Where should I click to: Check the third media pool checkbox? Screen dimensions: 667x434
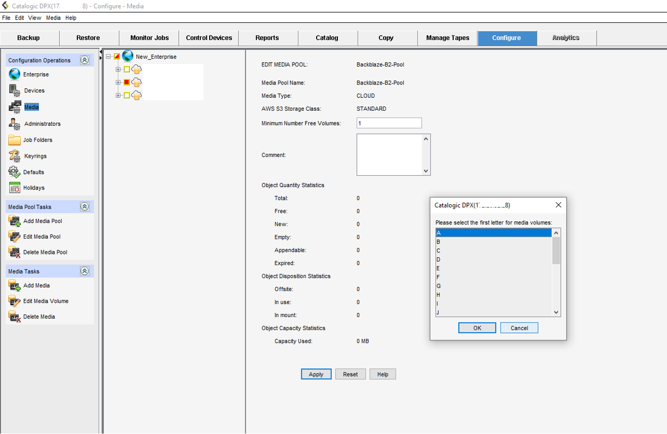pos(127,95)
